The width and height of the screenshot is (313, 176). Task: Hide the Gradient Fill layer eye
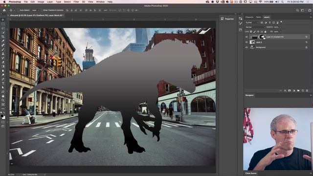tap(246, 37)
